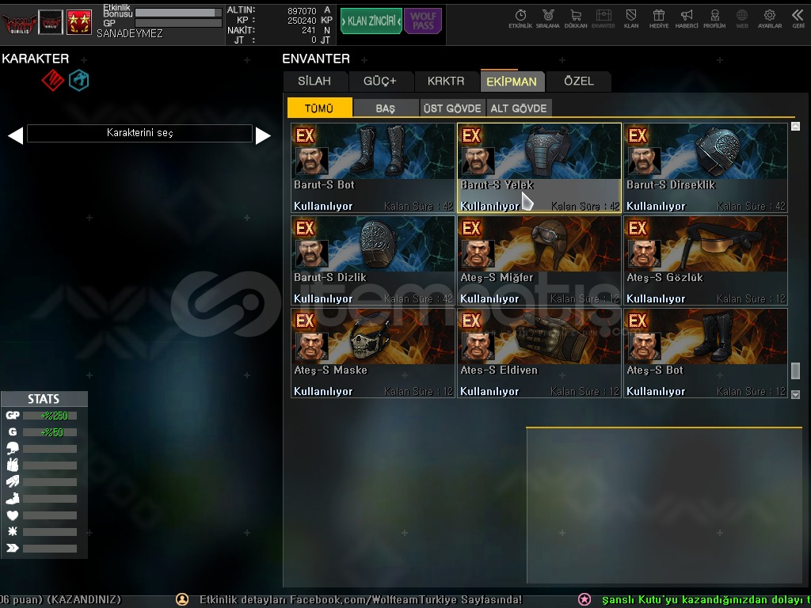Filter equipment by ALT GÖVDE
The height and width of the screenshot is (608, 811).
point(519,108)
